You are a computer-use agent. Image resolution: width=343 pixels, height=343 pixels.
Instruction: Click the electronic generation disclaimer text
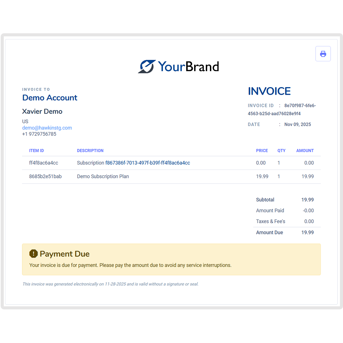pyautogui.click(x=110, y=284)
